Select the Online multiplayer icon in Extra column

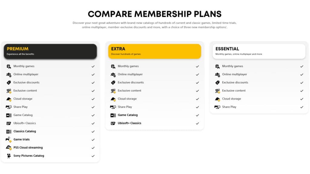click(113, 74)
